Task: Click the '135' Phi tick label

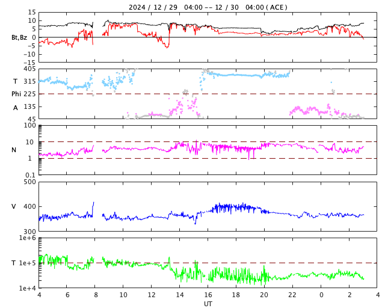Action: tap(29, 107)
